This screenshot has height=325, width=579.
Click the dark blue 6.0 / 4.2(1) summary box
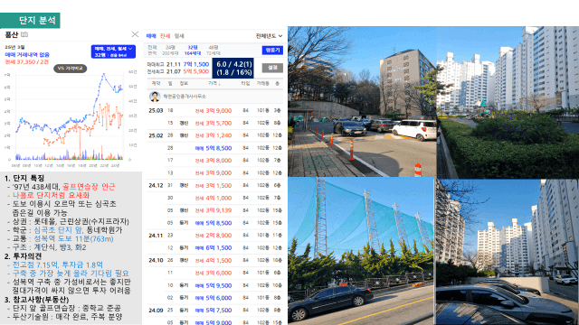233,68
